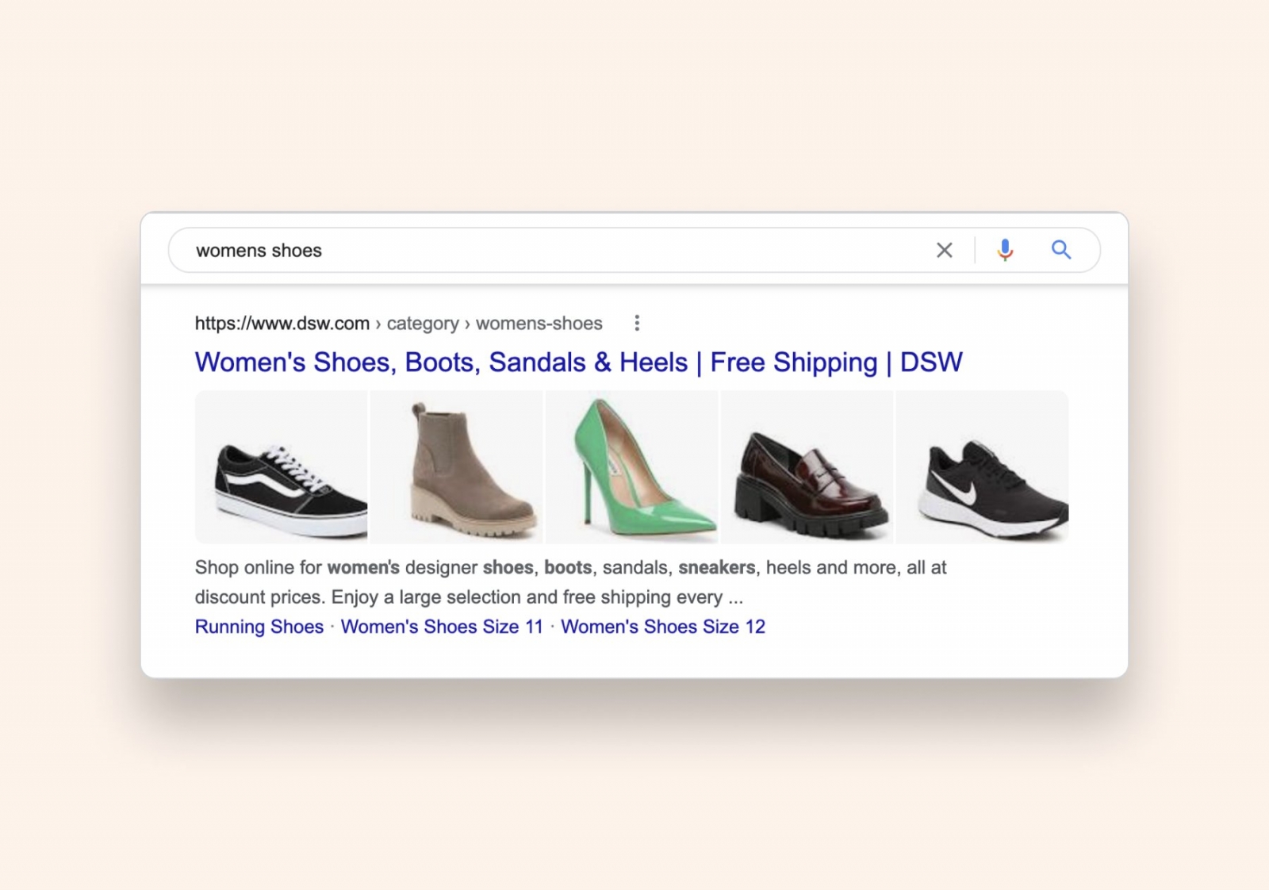The image size is (1269, 890).
Task: Follow the 'Running Shoes' sitelink
Action: pos(259,627)
